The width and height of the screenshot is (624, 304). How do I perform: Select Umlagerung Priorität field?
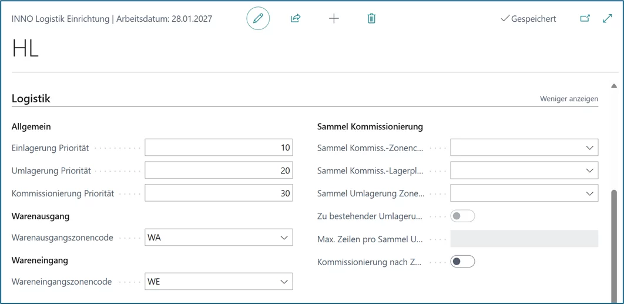(x=219, y=171)
